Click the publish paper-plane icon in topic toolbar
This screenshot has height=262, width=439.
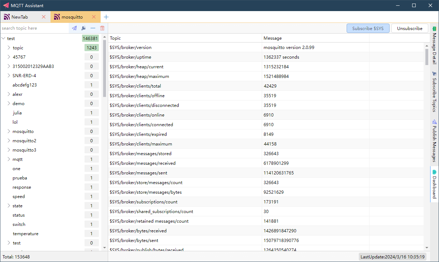point(74,28)
